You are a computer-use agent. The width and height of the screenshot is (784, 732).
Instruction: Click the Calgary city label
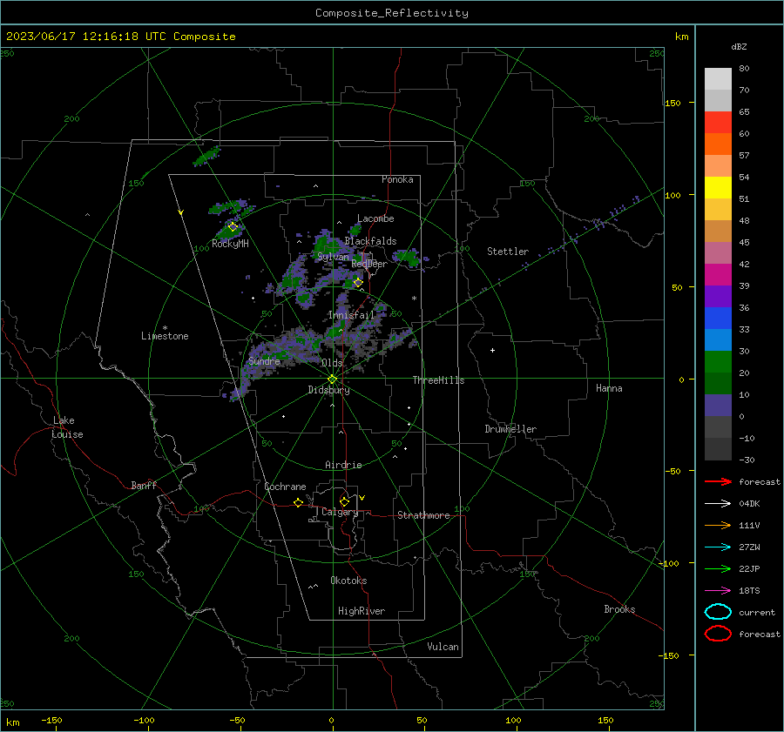click(x=340, y=512)
